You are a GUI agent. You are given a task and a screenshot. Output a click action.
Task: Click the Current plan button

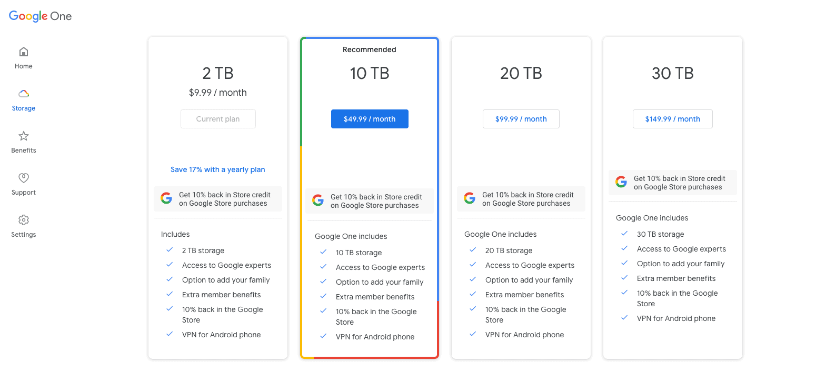pos(218,119)
